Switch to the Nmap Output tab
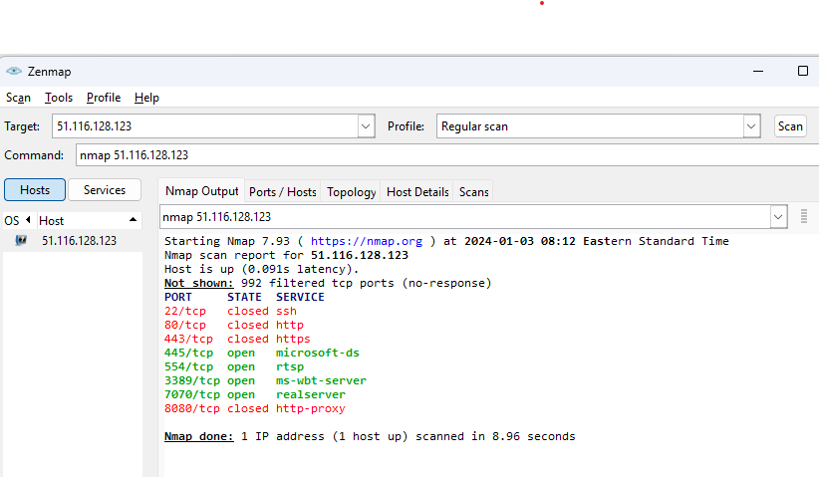This screenshot has width=819, height=477. [201, 191]
